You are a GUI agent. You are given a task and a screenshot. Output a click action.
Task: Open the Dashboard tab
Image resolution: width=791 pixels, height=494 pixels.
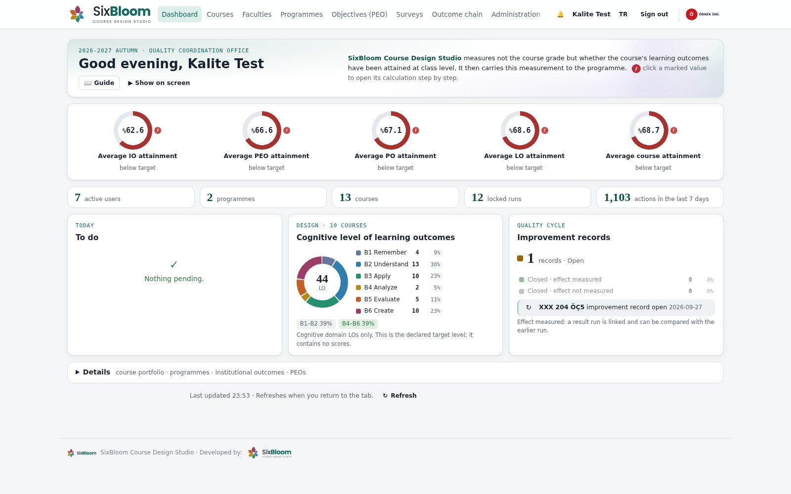[x=179, y=14]
